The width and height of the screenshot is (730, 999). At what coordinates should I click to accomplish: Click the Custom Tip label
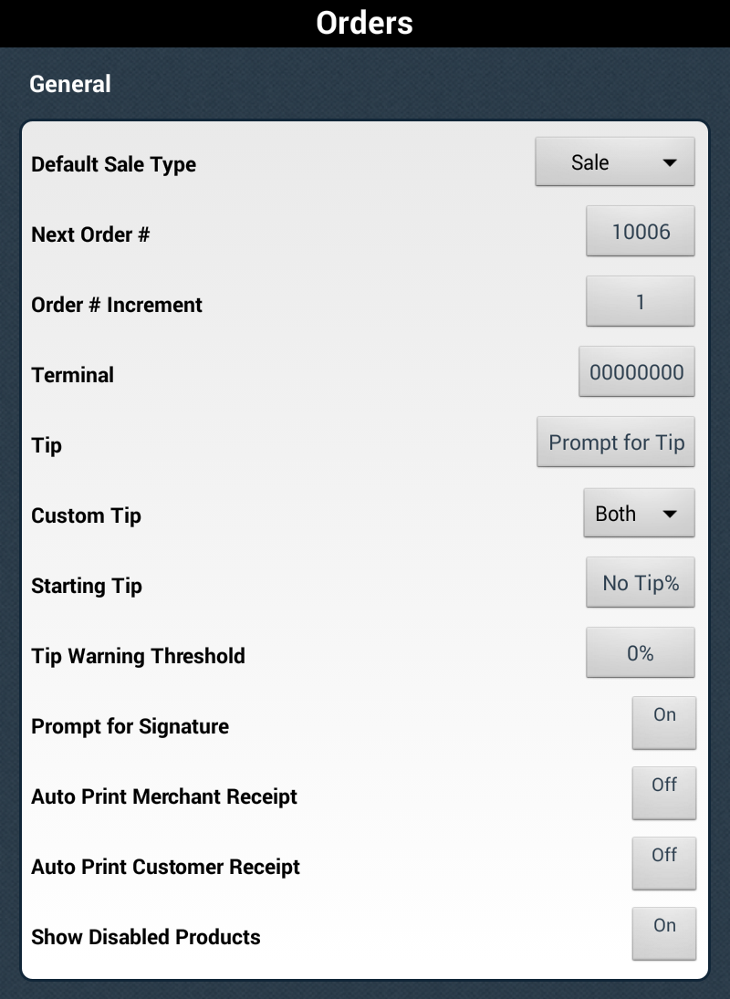tap(87, 516)
